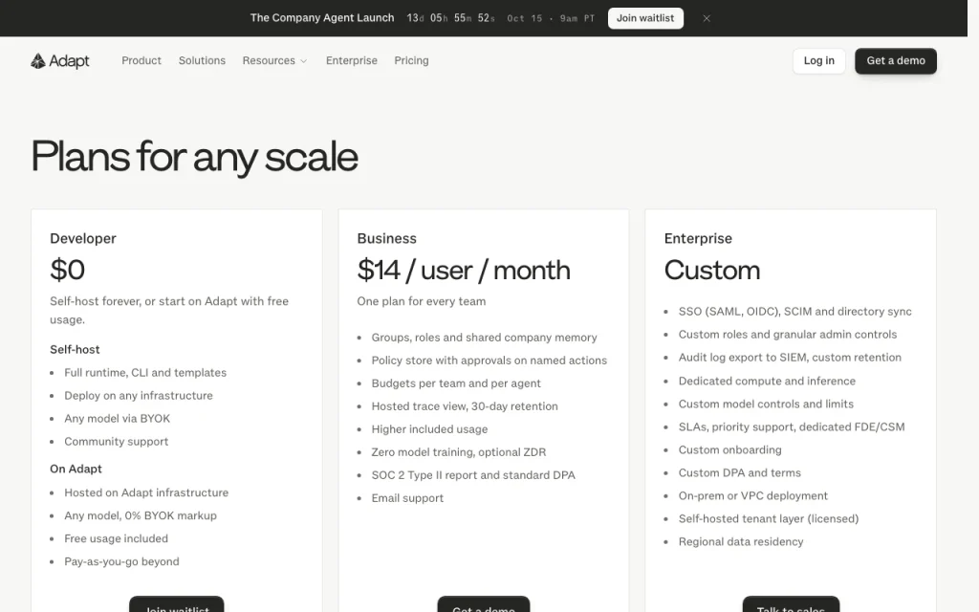Click the On Adapt subheading
This screenshot has height=612, width=979.
point(76,469)
